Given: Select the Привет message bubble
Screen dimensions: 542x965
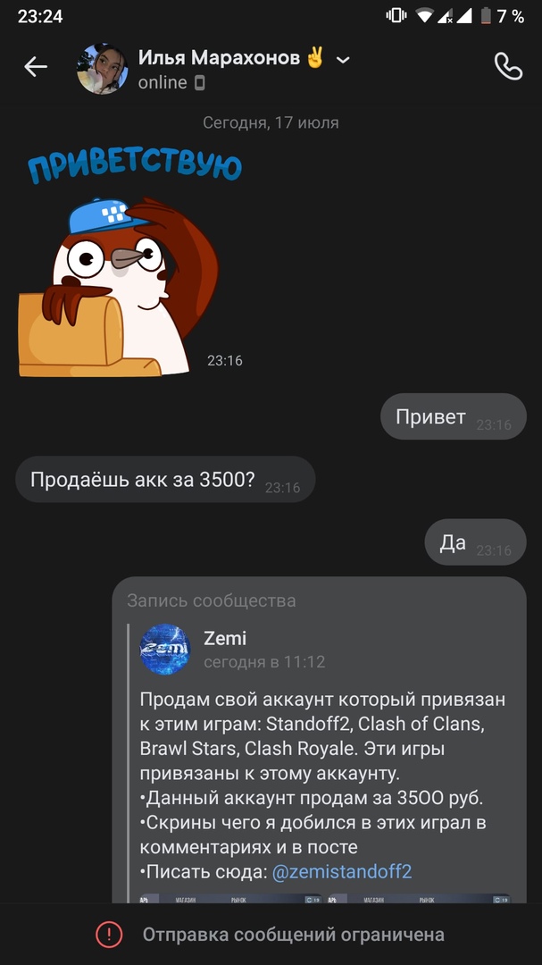Looking at the screenshot, I should tap(454, 416).
